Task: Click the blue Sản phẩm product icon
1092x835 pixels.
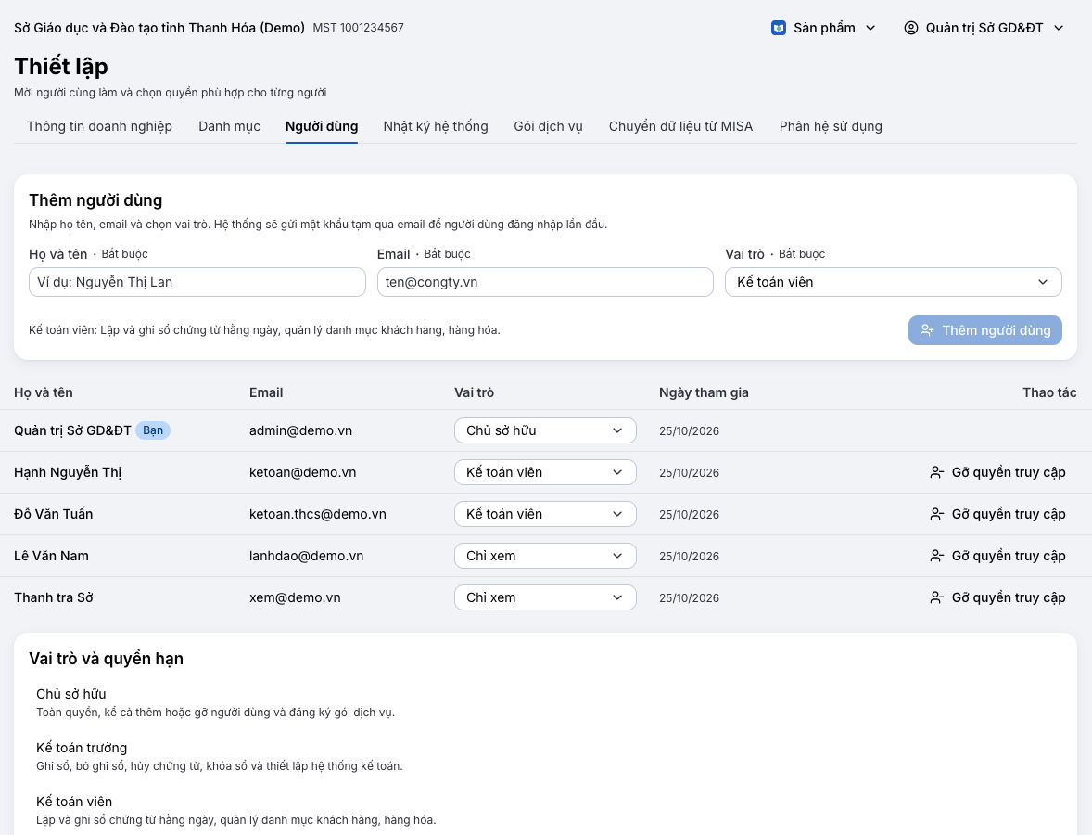Action: pyautogui.click(x=779, y=28)
